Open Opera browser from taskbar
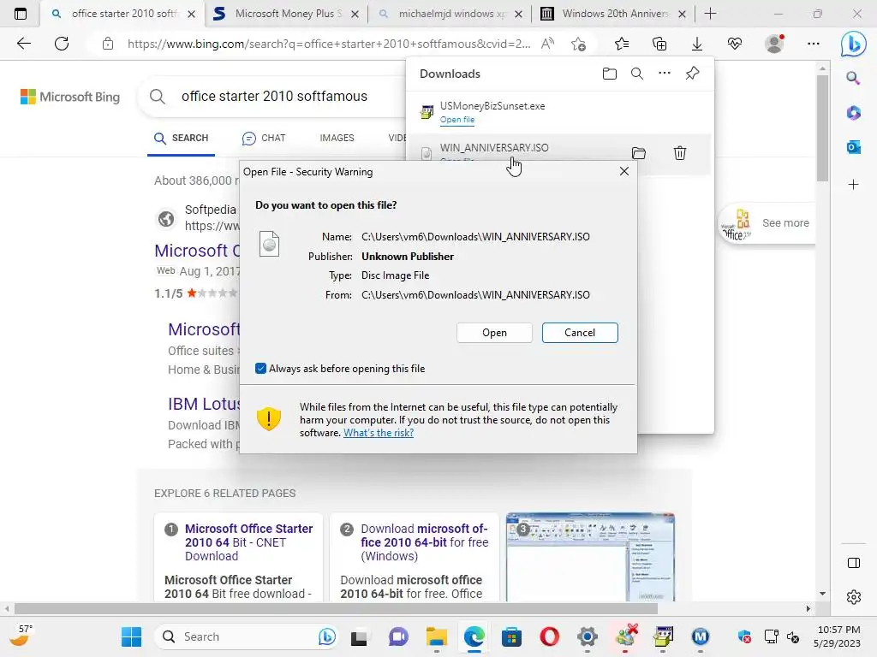This screenshot has height=657, width=877. (549, 636)
